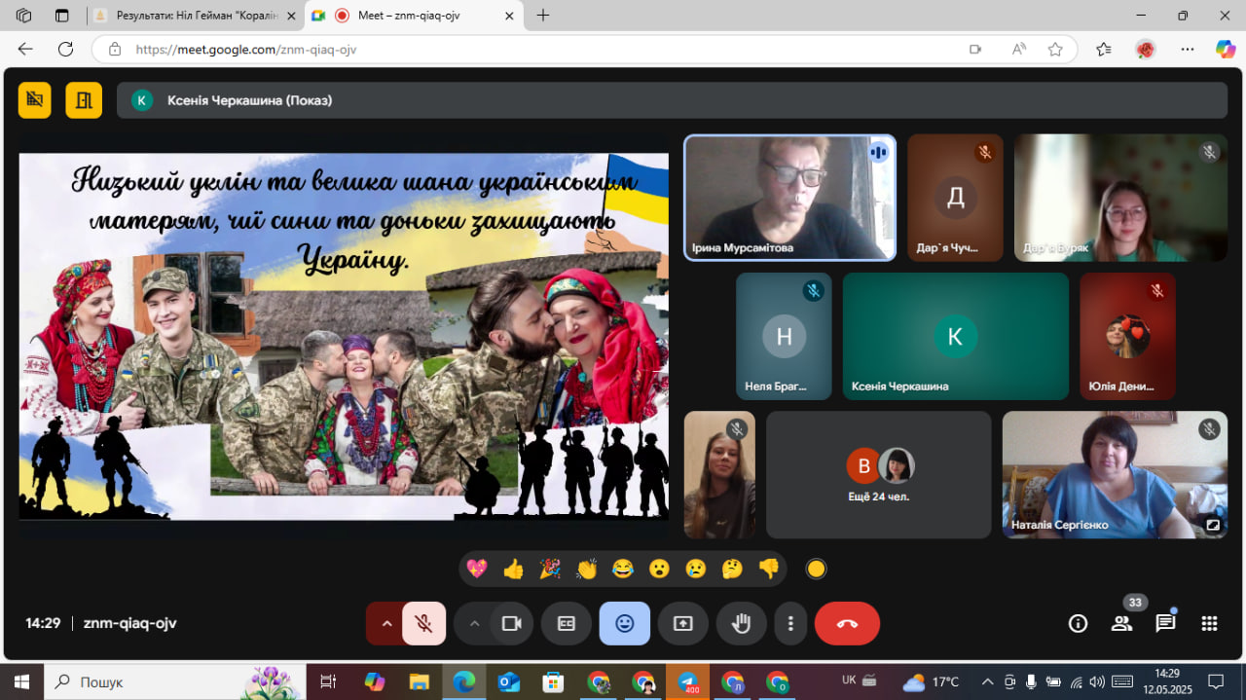Click the 'Ещё 24 чел.' tile

878,475
